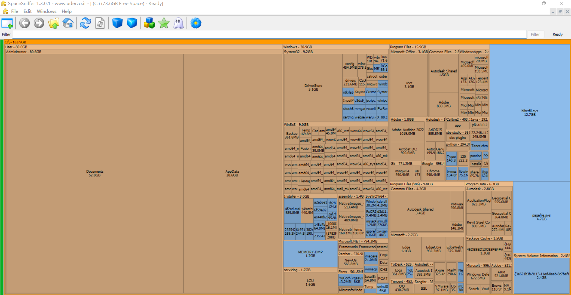
Task: Select the hiberfil.sys 12.7GB file block
Action: coord(530,113)
